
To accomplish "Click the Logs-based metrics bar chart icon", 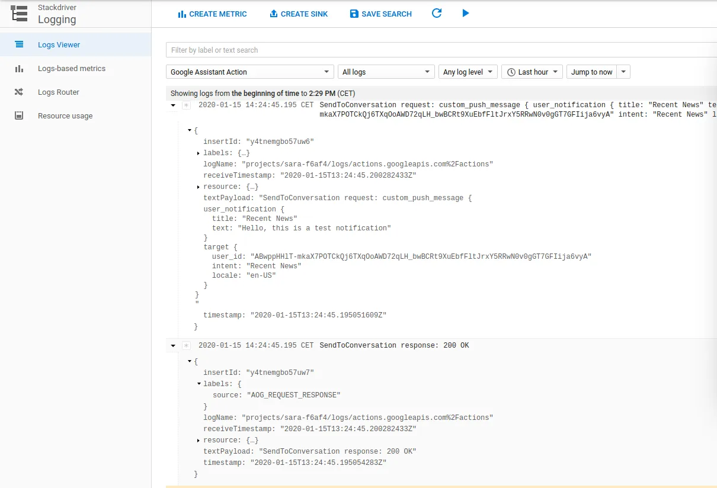I will [19, 69].
